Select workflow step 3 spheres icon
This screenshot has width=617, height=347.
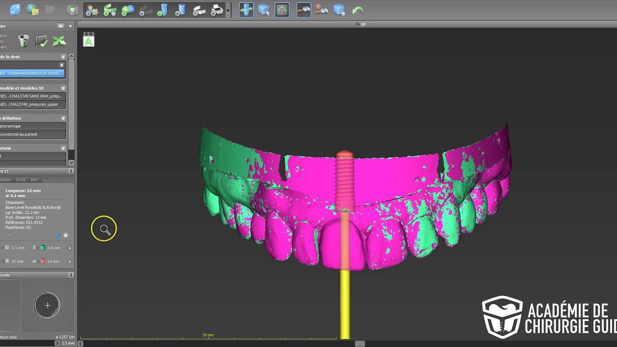point(128,10)
